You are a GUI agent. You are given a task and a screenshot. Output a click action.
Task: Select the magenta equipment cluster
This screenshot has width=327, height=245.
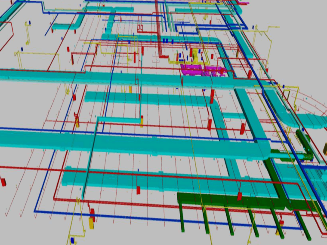coord(202,70)
